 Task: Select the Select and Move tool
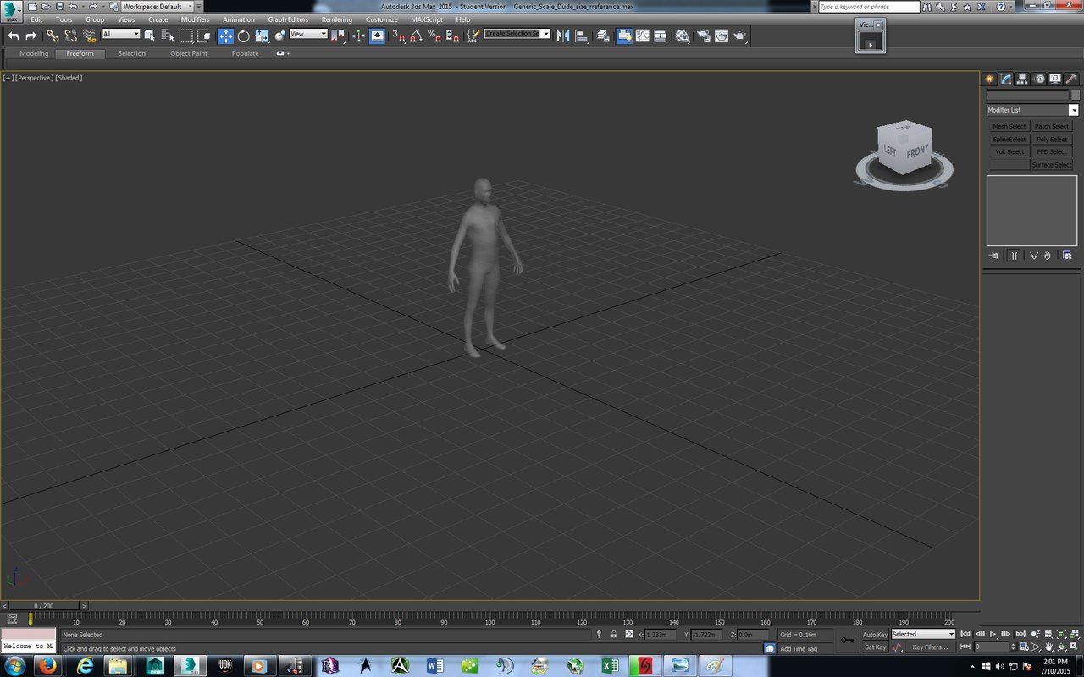tap(225, 36)
